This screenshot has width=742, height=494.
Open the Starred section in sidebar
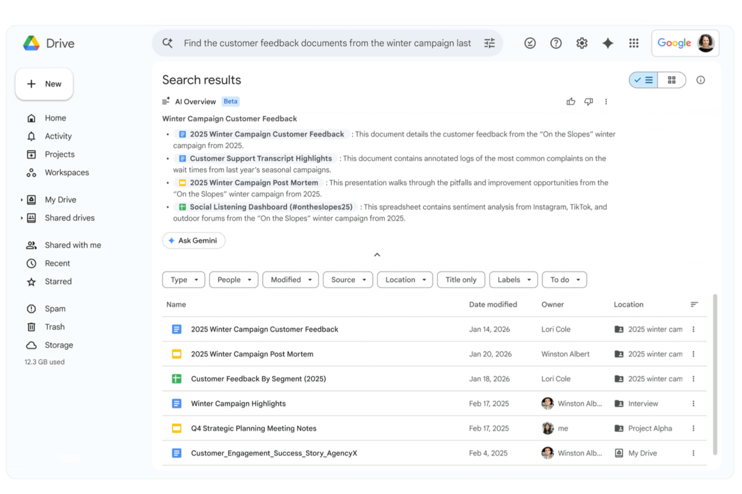(x=58, y=281)
